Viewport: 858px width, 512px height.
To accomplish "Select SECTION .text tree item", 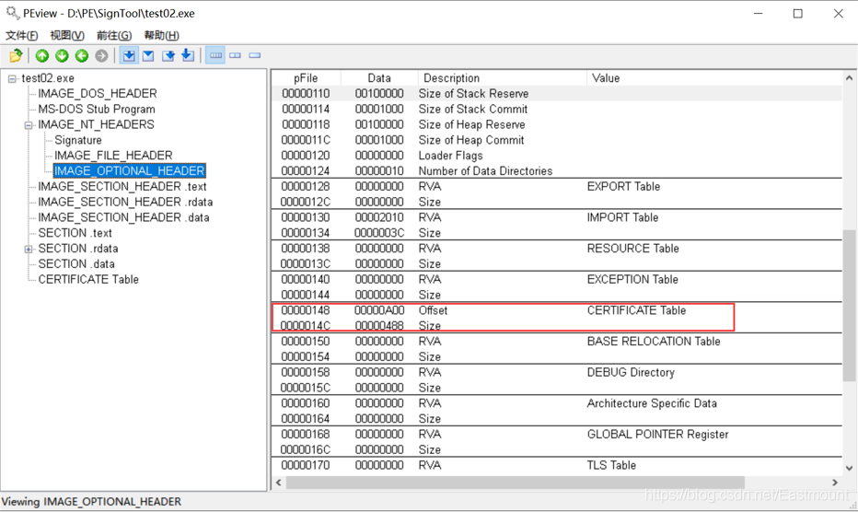I will pyautogui.click(x=75, y=233).
